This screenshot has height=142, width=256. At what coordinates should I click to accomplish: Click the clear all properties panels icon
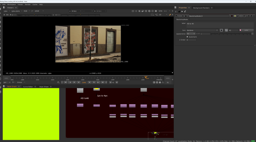click(182, 11)
